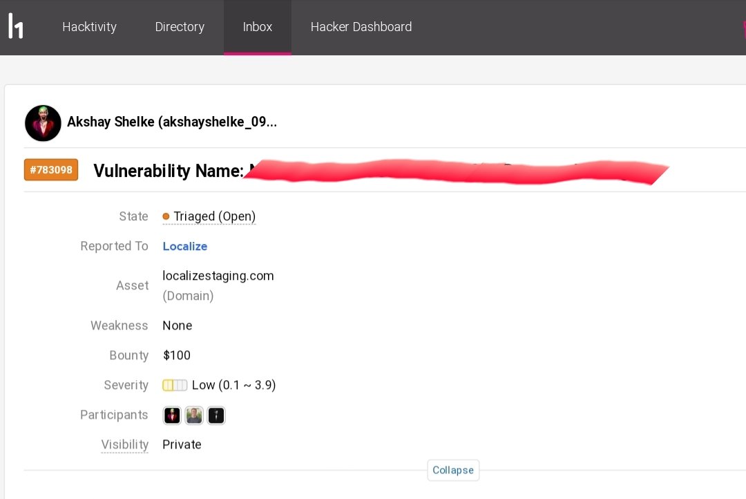Click the orange Triaged state dot

166,216
